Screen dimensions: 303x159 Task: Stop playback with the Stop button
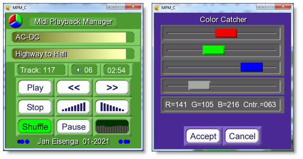point(35,107)
